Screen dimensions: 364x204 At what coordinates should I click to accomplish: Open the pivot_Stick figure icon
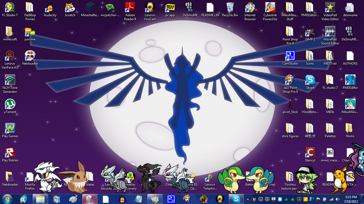290,106
